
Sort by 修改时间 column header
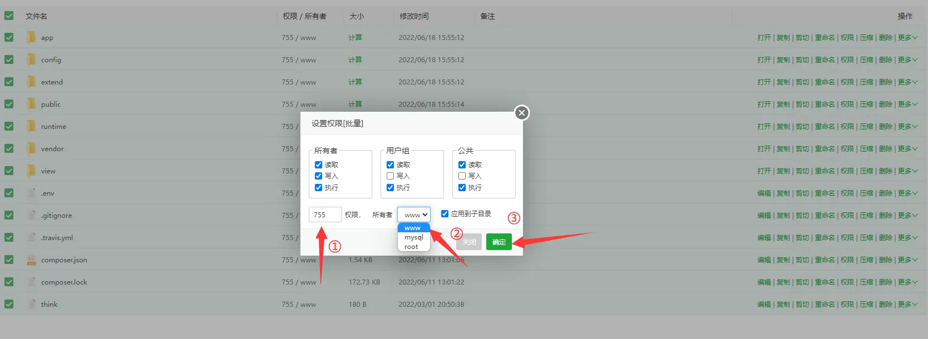[x=414, y=16]
